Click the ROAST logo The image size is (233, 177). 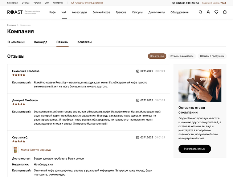click(15, 12)
